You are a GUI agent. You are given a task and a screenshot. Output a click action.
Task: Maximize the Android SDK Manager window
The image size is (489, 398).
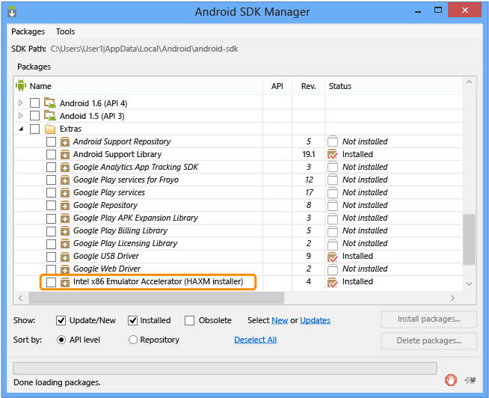pyautogui.click(x=438, y=10)
